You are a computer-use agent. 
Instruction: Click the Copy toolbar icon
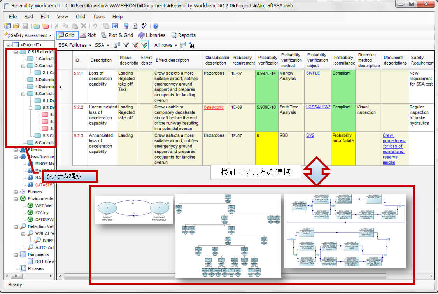pyautogui.click(x=66, y=26)
